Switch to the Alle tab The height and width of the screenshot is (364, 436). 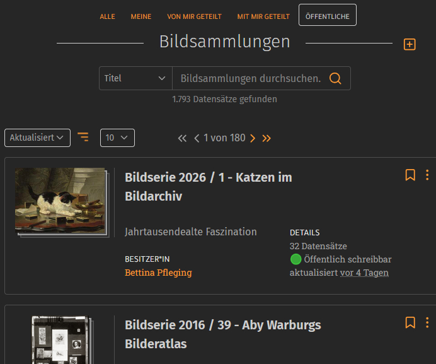tap(107, 16)
